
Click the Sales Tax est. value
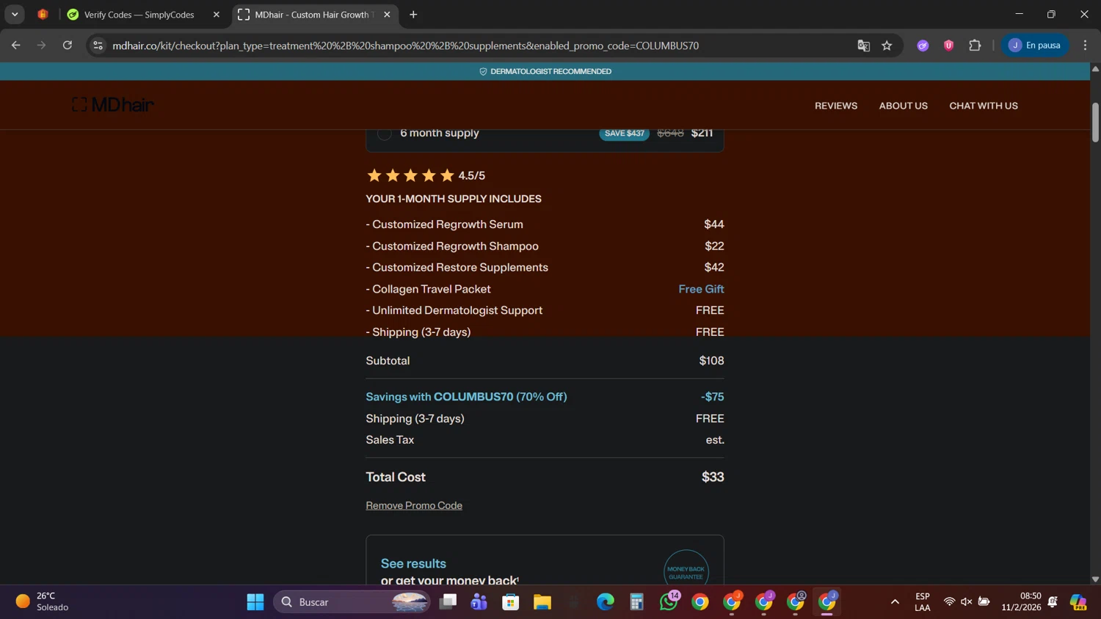pyautogui.click(x=715, y=440)
